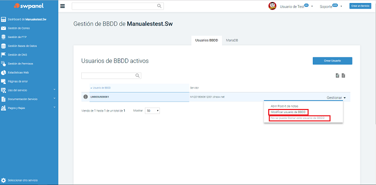The image size is (376, 185).
Task: Click the magnifier in the user table search
Action: tap(137, 75)
